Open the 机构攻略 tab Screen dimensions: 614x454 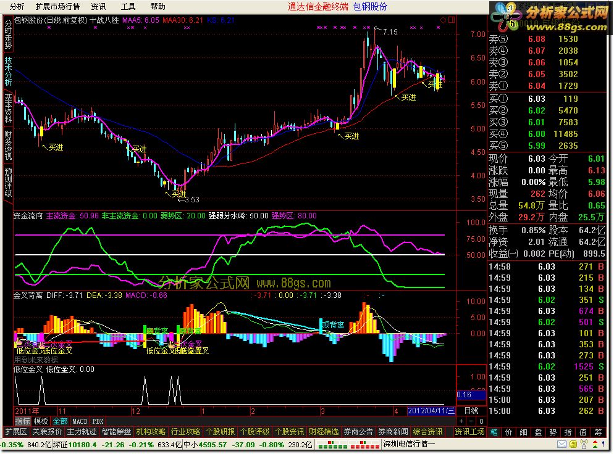(x=151, y=432)
